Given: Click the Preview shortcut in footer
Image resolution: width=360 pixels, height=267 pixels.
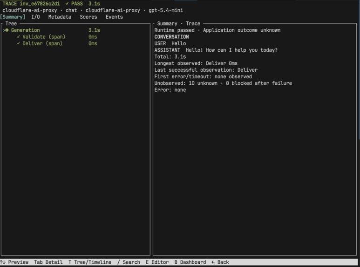Looking at the screenshot, I should [x=14, y=262].
